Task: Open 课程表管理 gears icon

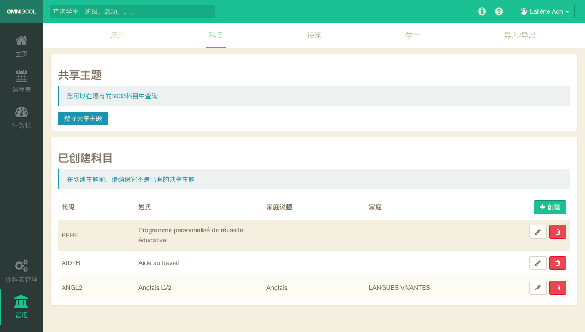Action: (21, 266)
